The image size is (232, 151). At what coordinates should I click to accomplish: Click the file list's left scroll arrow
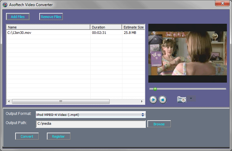point(9,101)
